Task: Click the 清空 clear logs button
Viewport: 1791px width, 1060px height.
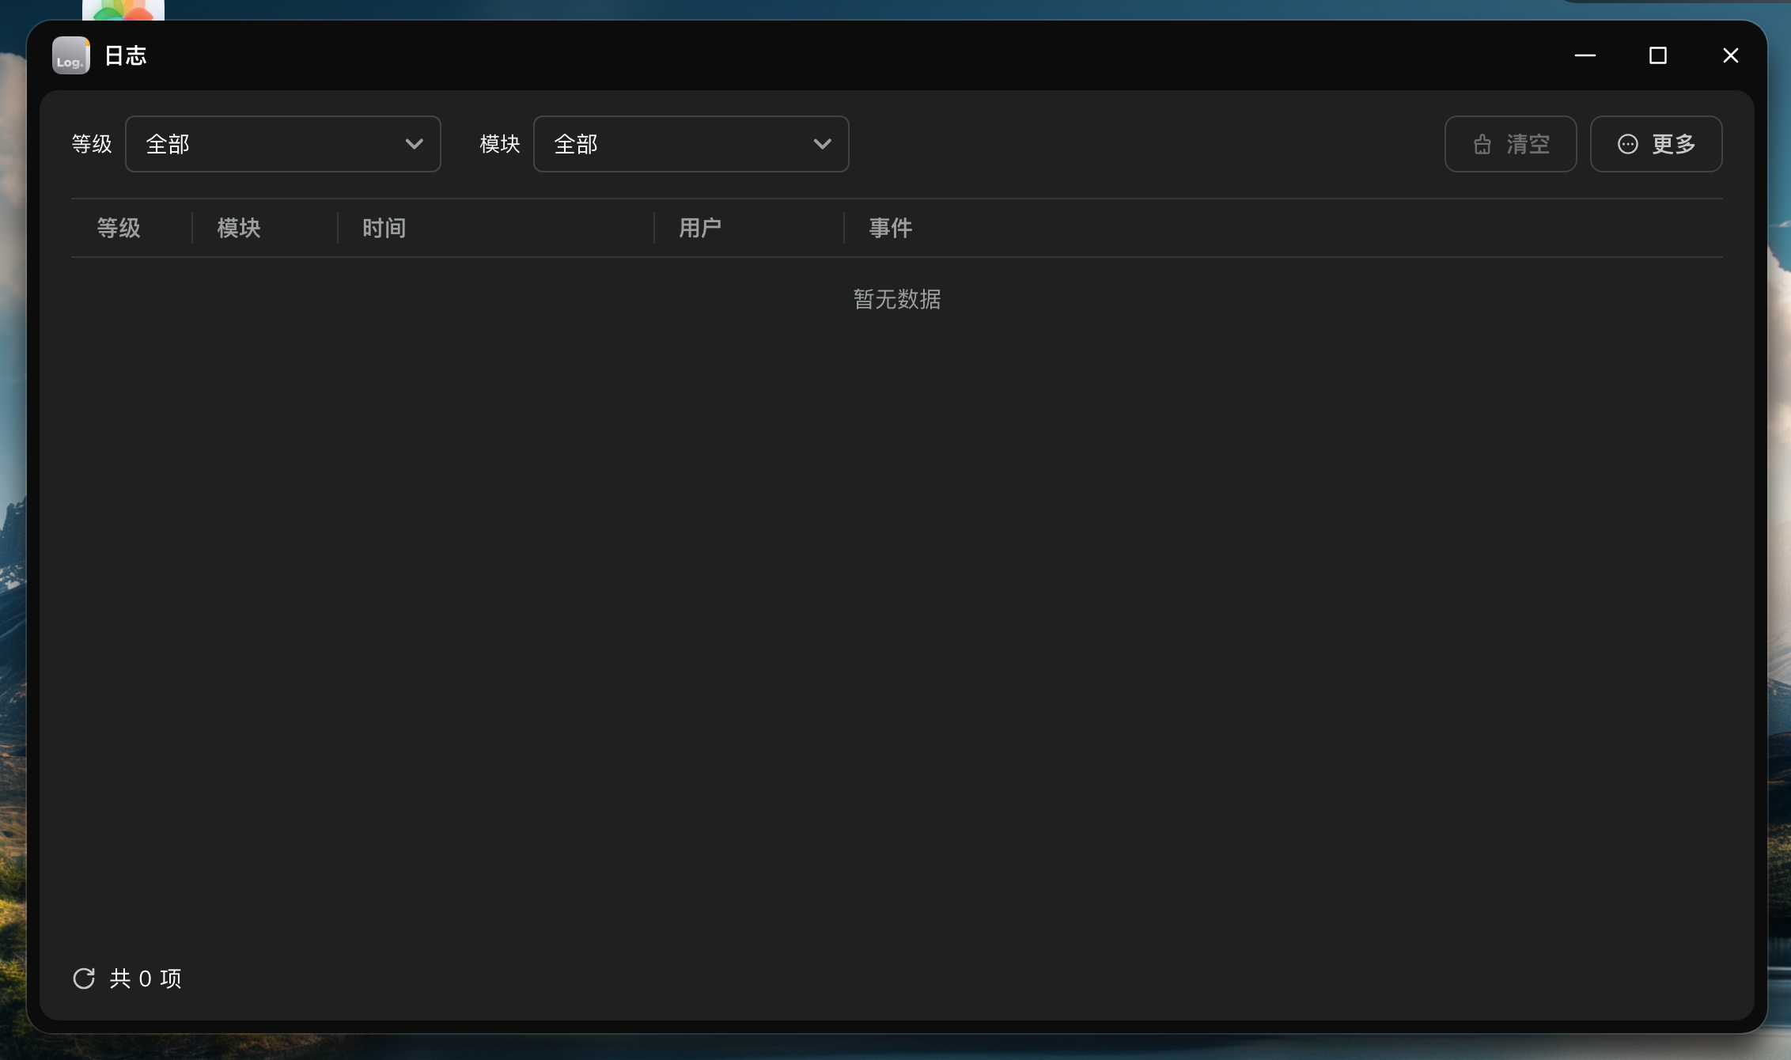Action: pyautogui.click(x=1511, y=144)
